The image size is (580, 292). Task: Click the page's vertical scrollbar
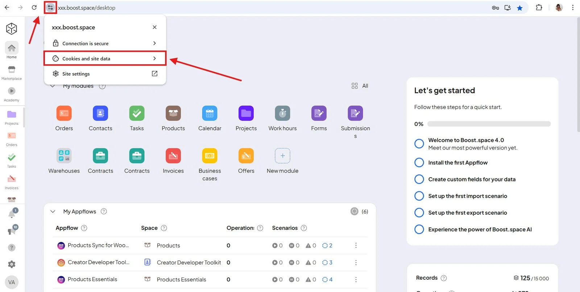click(x=578, y=74)
